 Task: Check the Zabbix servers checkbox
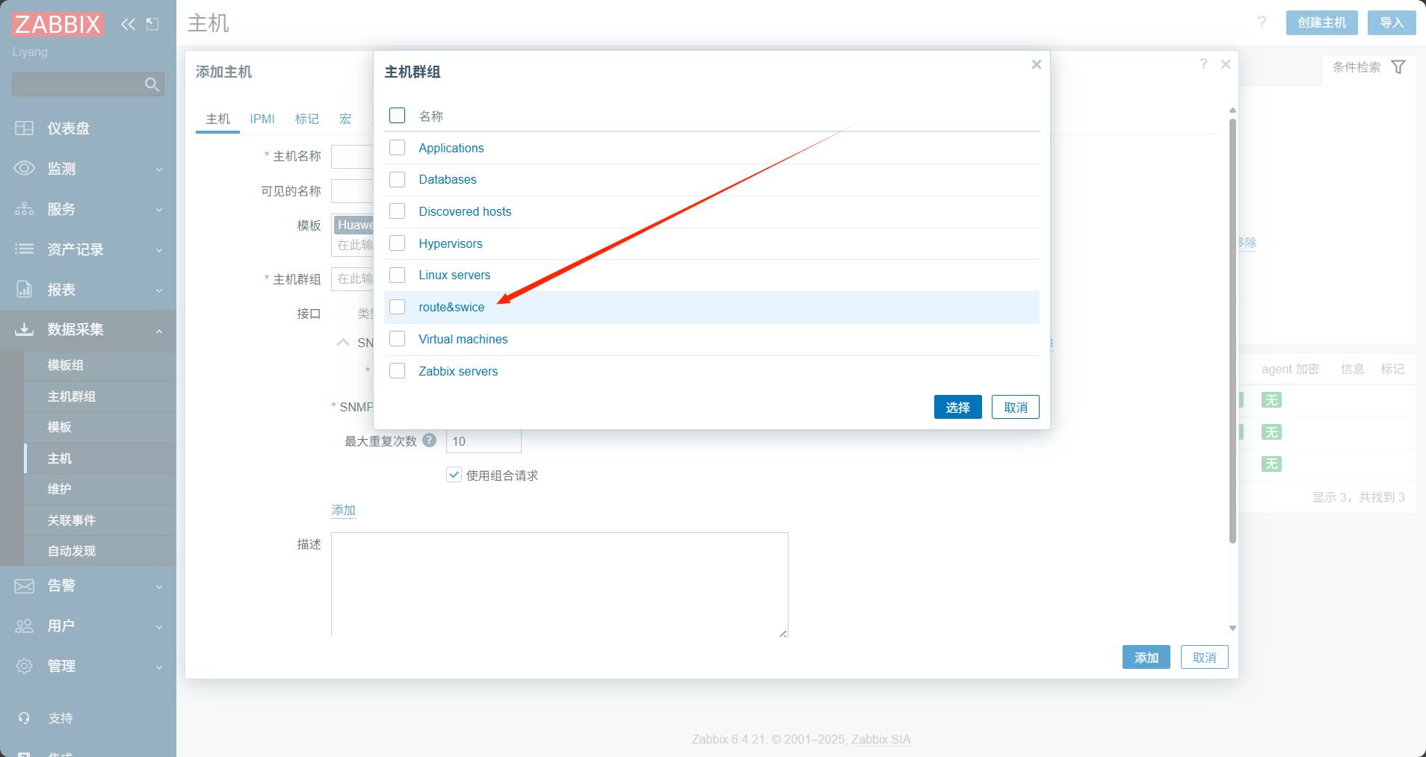[398, 371]
